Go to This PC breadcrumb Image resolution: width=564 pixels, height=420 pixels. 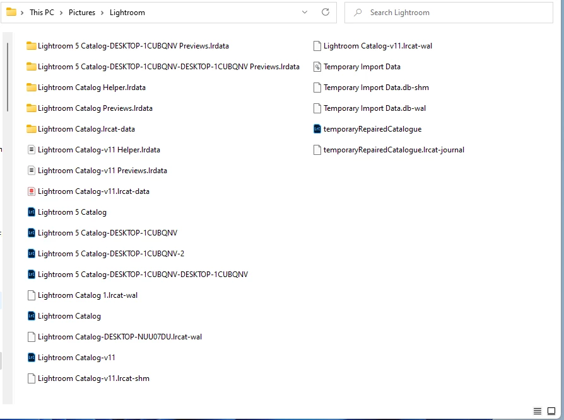click(x=42, y=13)
